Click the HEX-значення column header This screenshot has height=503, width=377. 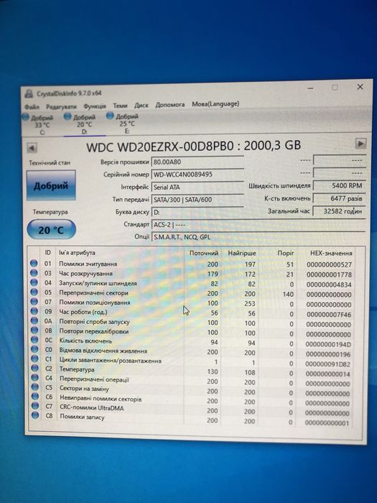(x=331, y=253)
